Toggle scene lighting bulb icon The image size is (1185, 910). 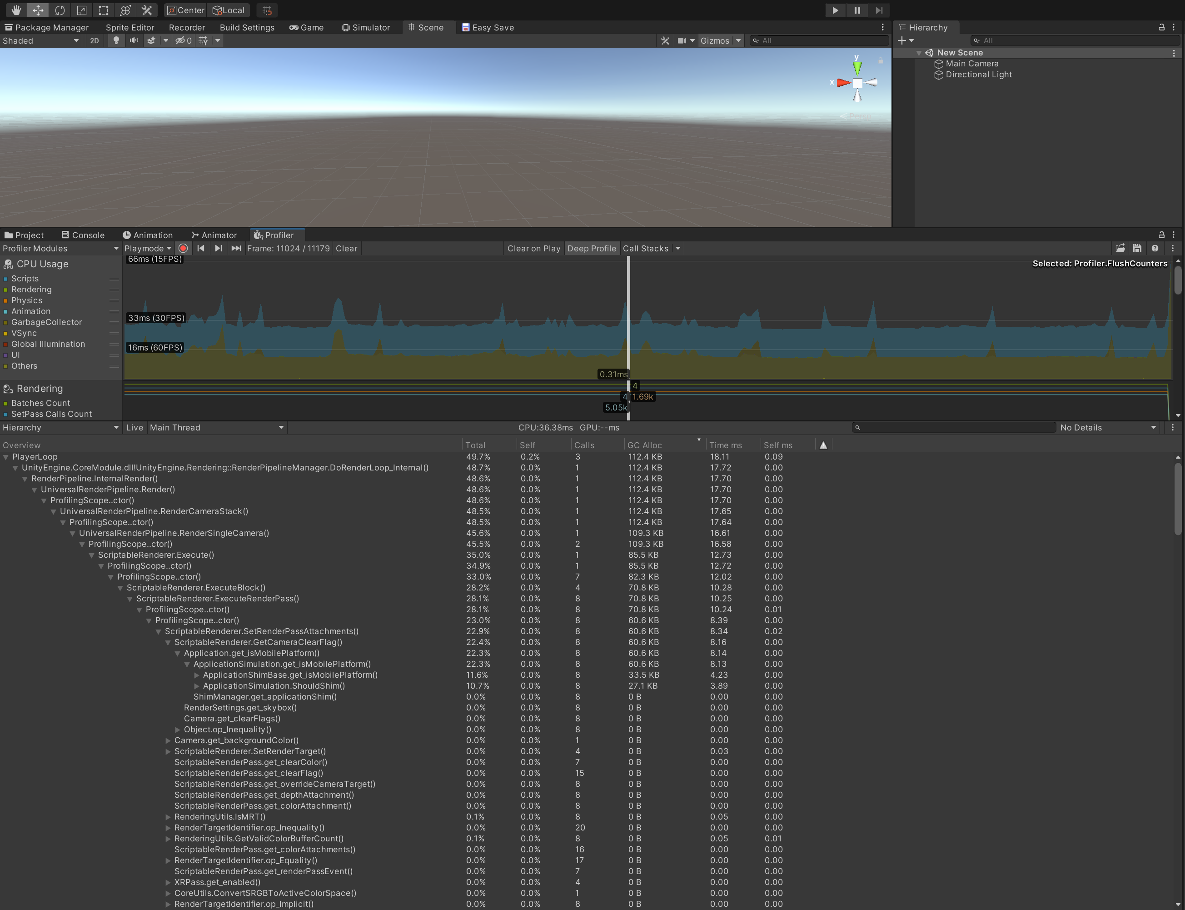(x=116, y=40)
